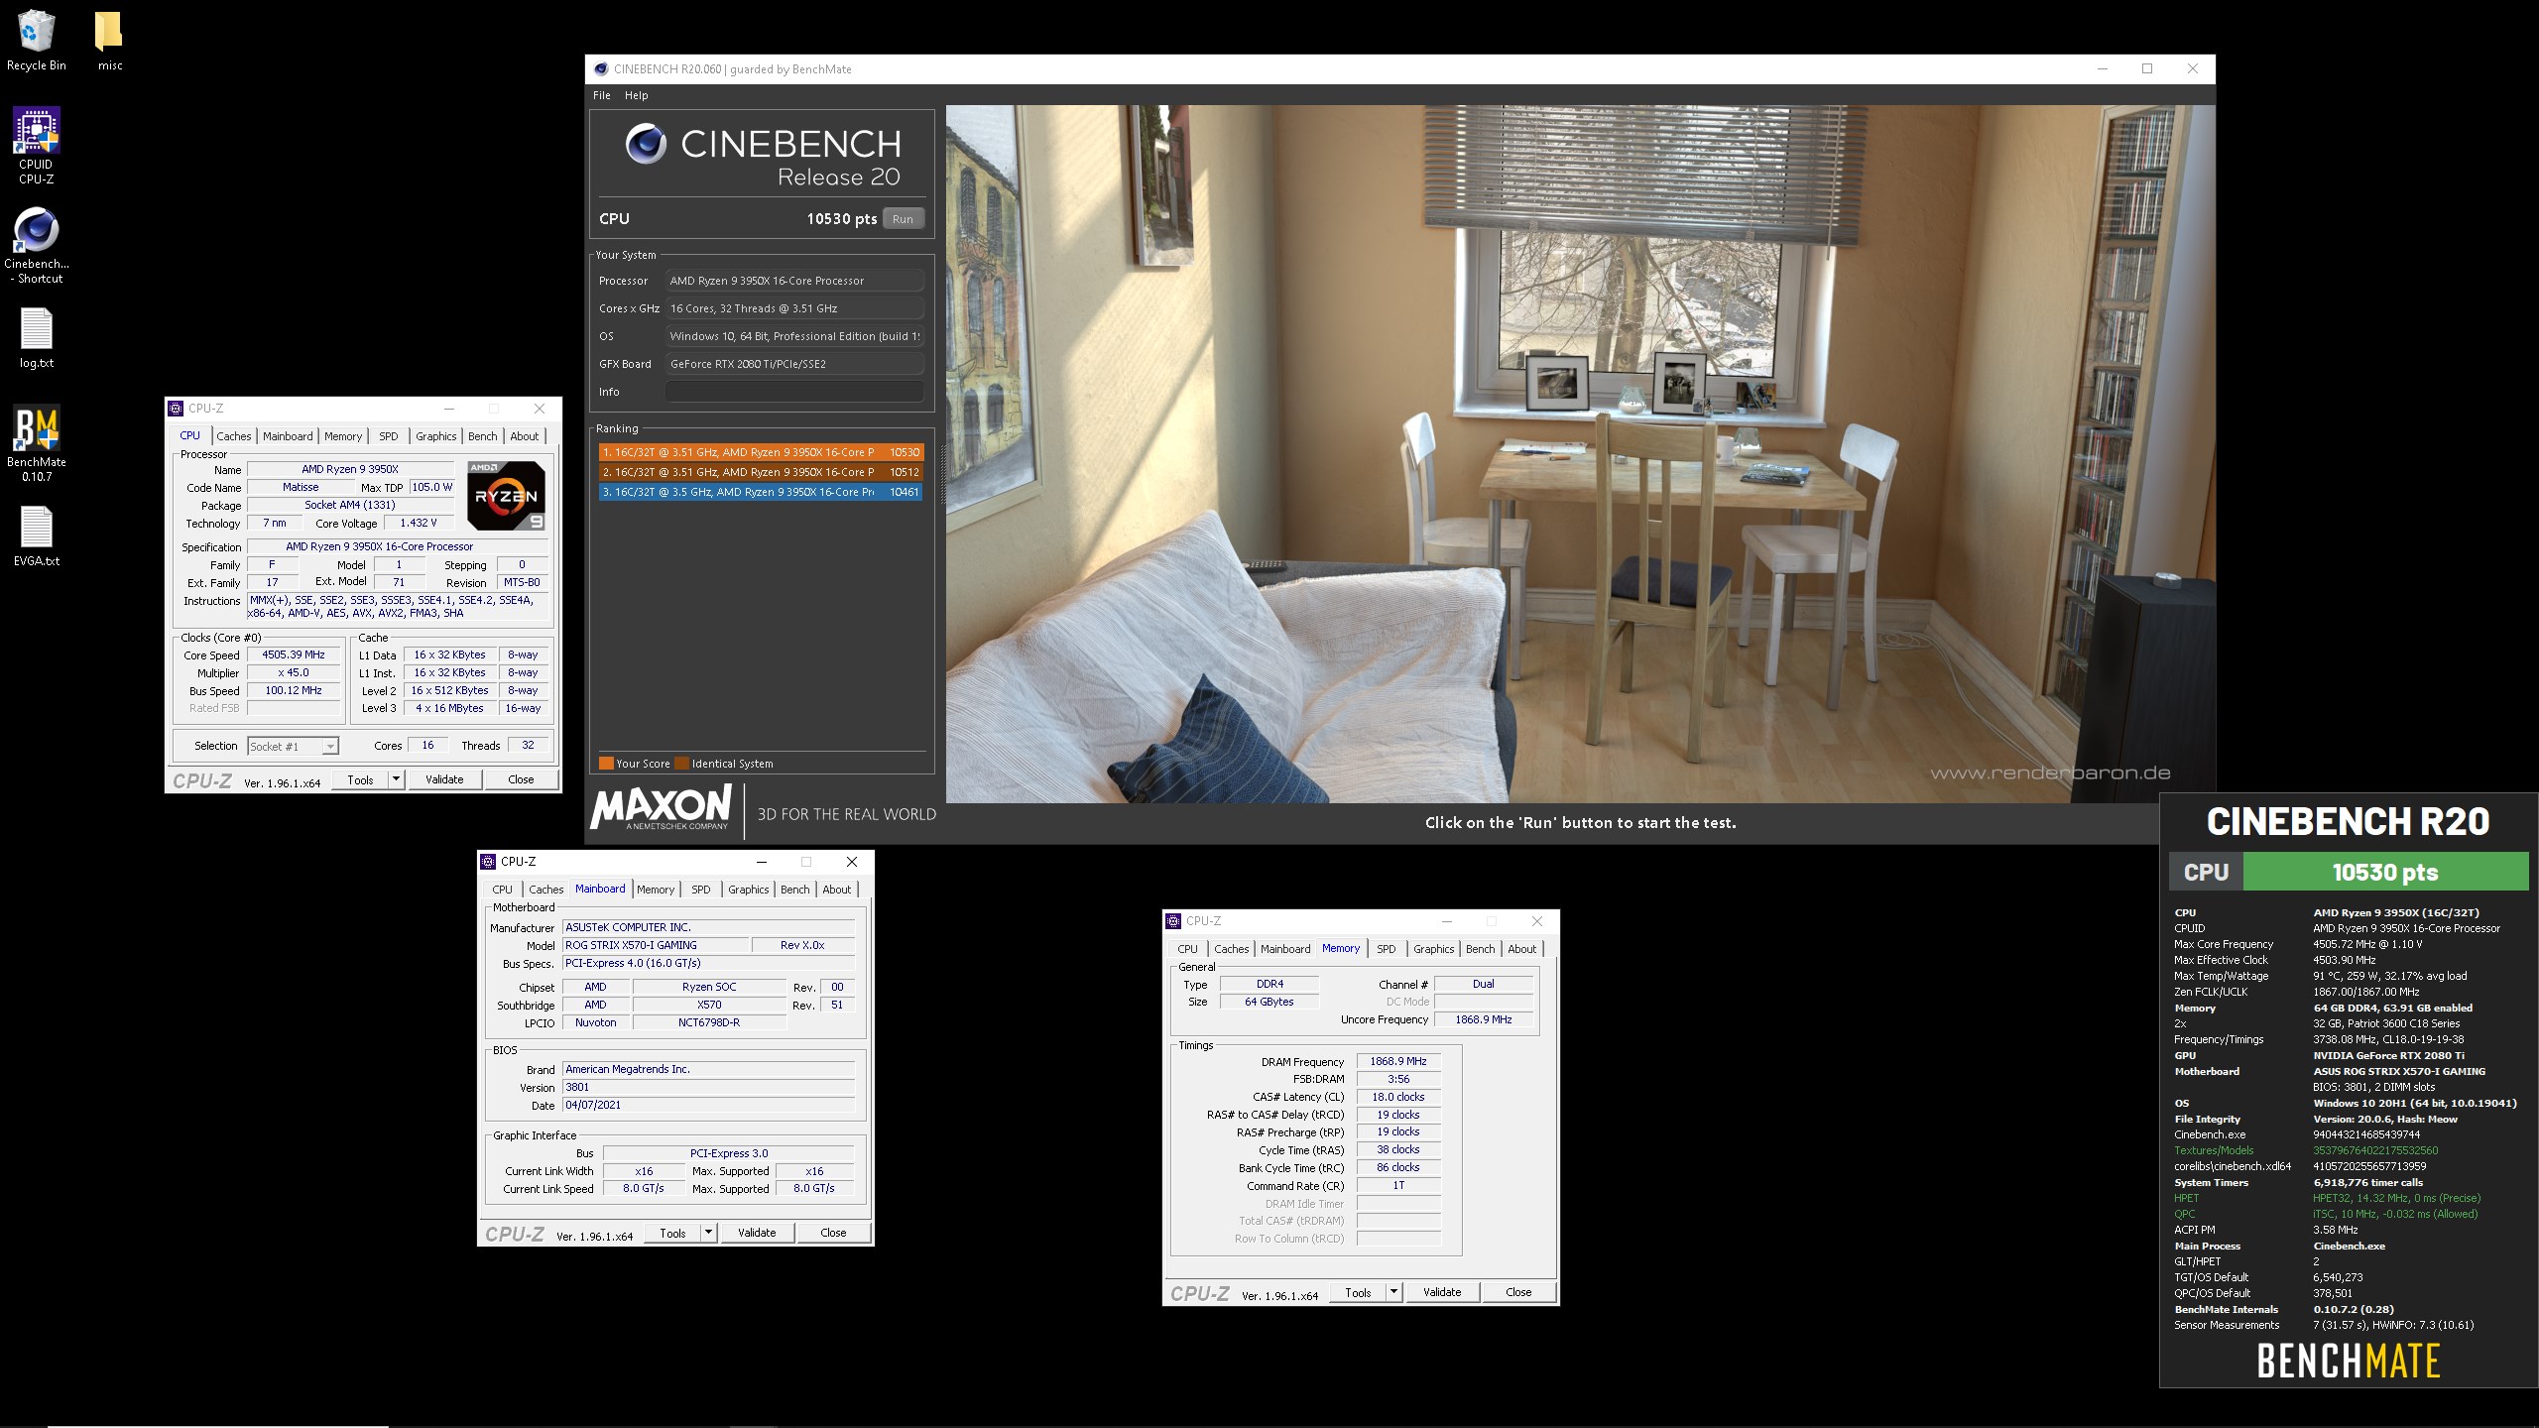Click the Processor field in Your System
The image size is (2539, 1428).
coord(794,281)
